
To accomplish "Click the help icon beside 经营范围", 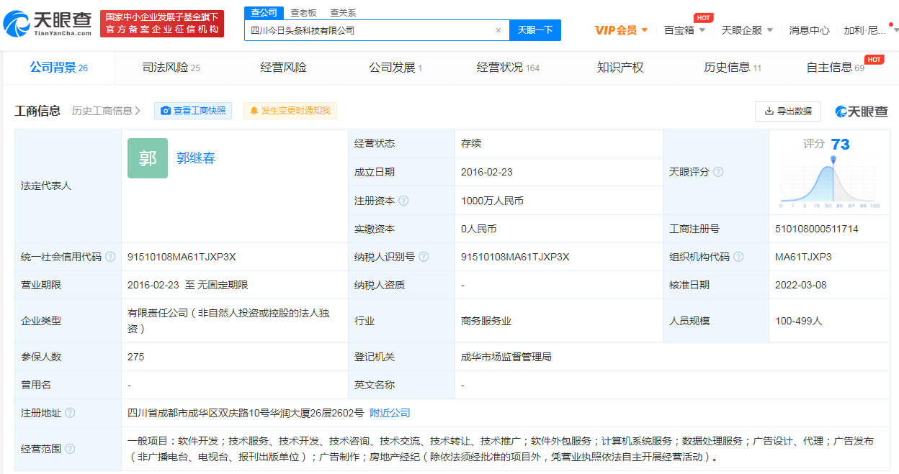I will point(70,448).
